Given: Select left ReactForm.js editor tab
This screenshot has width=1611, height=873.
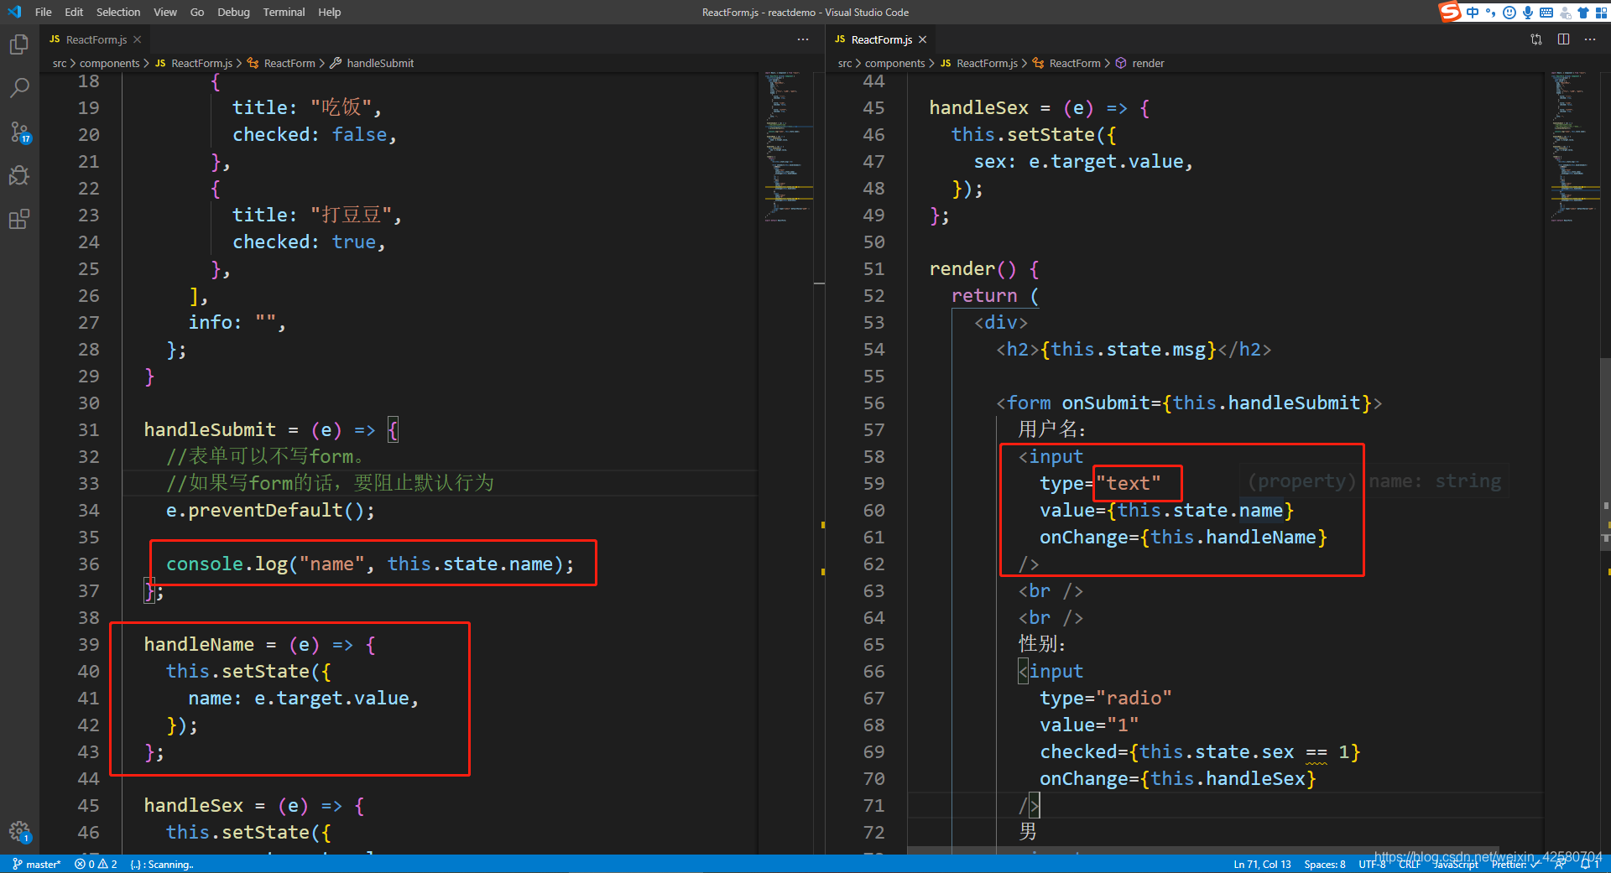Looking at the screenshot, I should click(x=96, y=39).
